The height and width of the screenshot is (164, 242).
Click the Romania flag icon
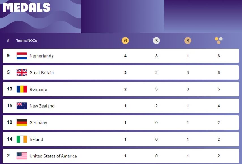(x=22, y=89)
